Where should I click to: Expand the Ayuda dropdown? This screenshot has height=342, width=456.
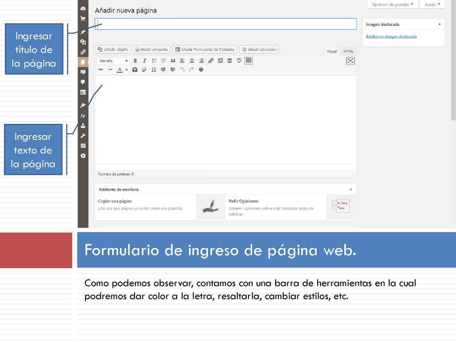click(x=432, y=4)
